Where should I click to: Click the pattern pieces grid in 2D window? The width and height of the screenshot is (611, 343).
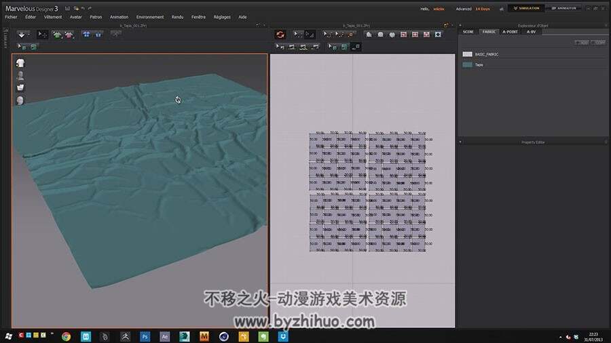pos(369,192)
